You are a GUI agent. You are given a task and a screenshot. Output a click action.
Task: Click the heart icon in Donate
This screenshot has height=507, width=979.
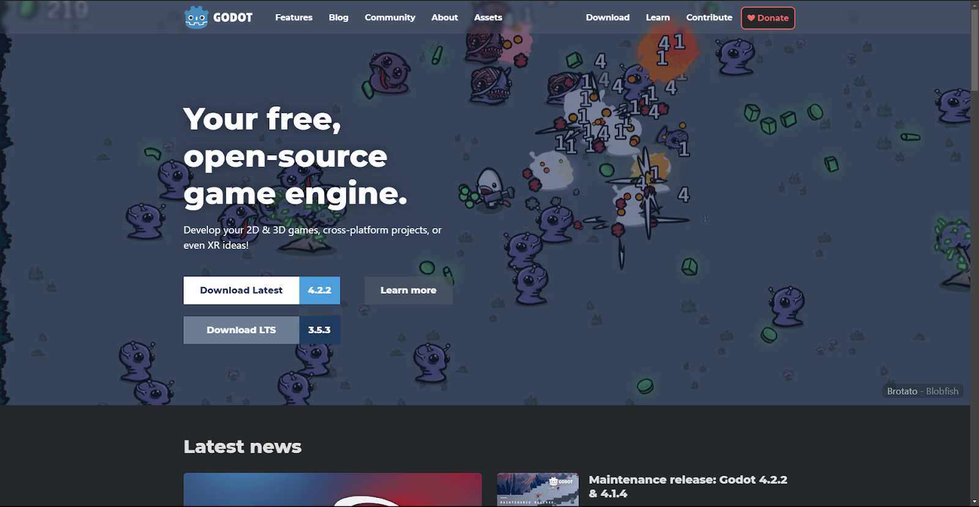click(x=751, y=18)
